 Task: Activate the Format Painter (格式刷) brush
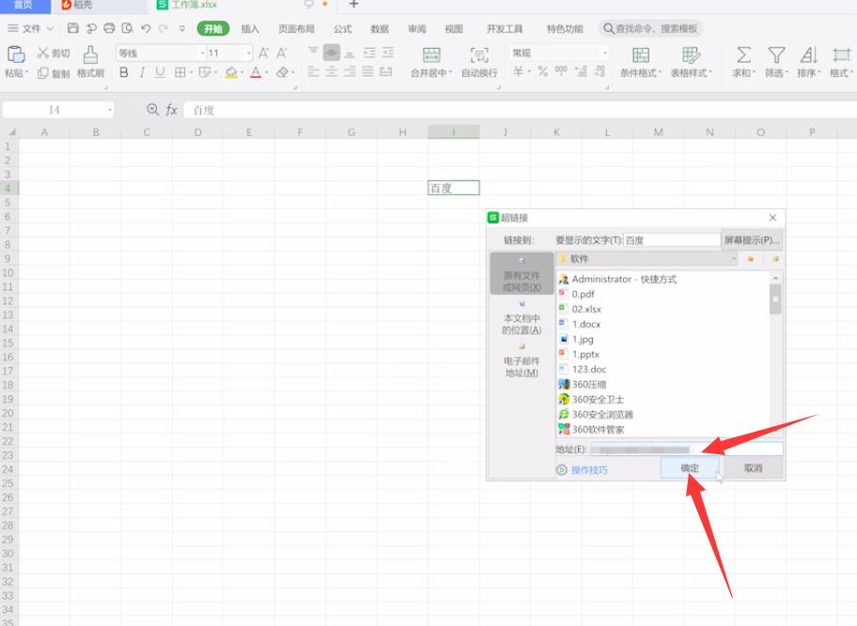(91, 55)
